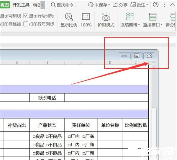
Task: Click the 冻结窗格 freeze panes icon
Action: pos(130,17)
